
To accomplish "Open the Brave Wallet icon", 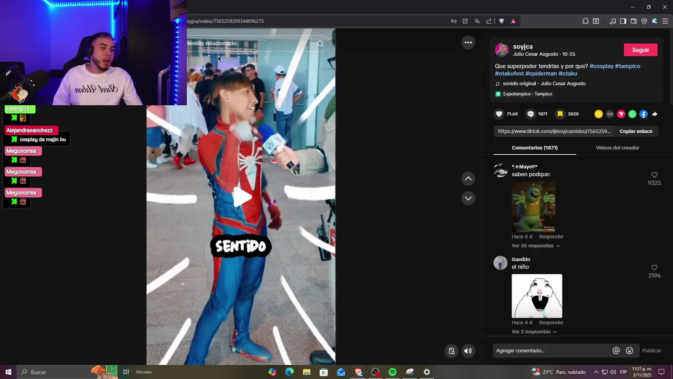I will (x=634, y=21).
